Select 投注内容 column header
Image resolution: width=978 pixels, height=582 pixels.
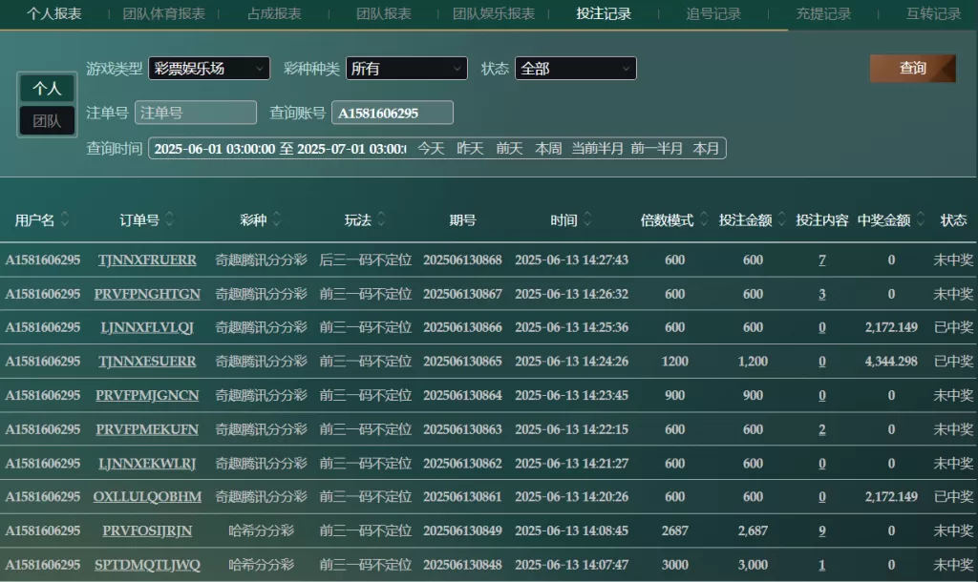(x=822, y=220)
